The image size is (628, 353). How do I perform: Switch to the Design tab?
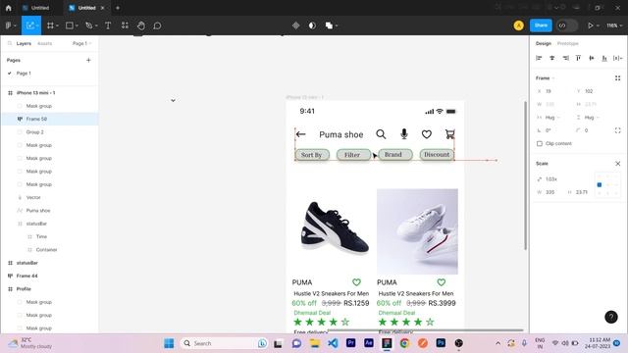tap(544, 43)
